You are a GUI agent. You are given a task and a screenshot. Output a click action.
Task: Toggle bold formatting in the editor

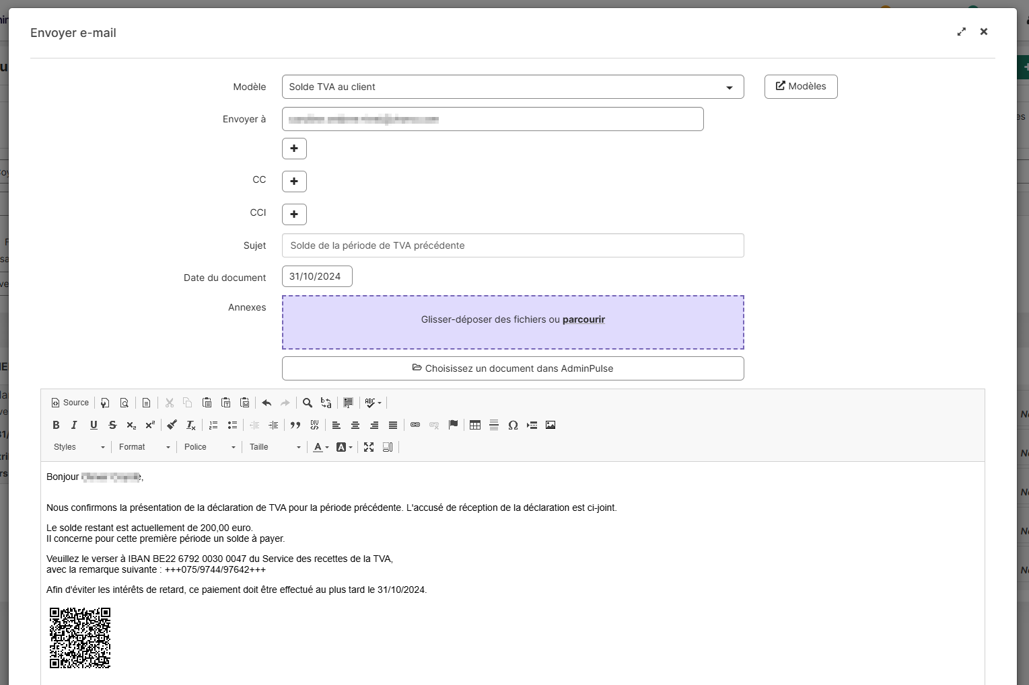[x=56, y=425]
